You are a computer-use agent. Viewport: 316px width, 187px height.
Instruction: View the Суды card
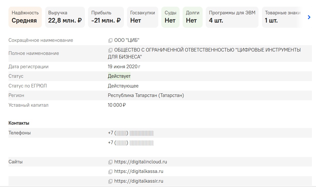coord(170,17)
